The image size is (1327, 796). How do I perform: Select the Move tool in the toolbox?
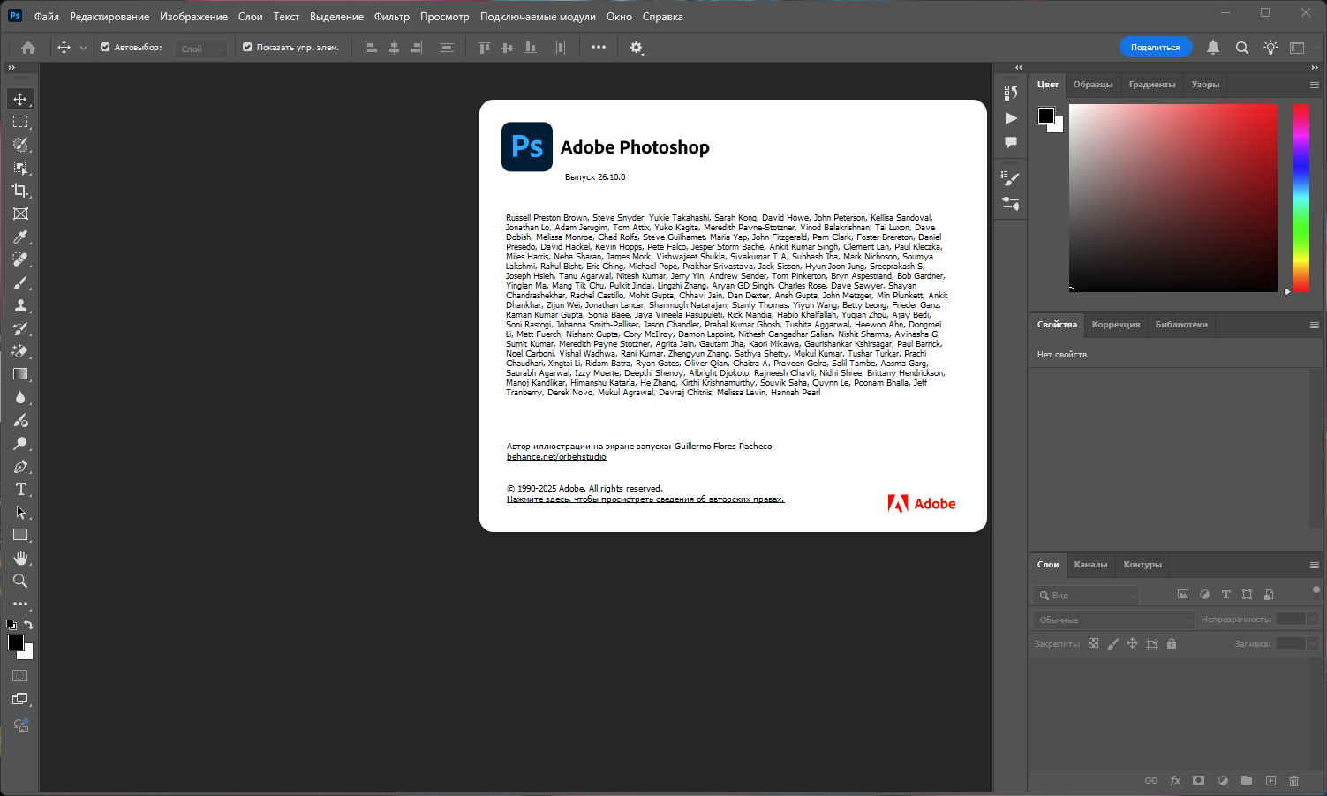pos(20,99)
